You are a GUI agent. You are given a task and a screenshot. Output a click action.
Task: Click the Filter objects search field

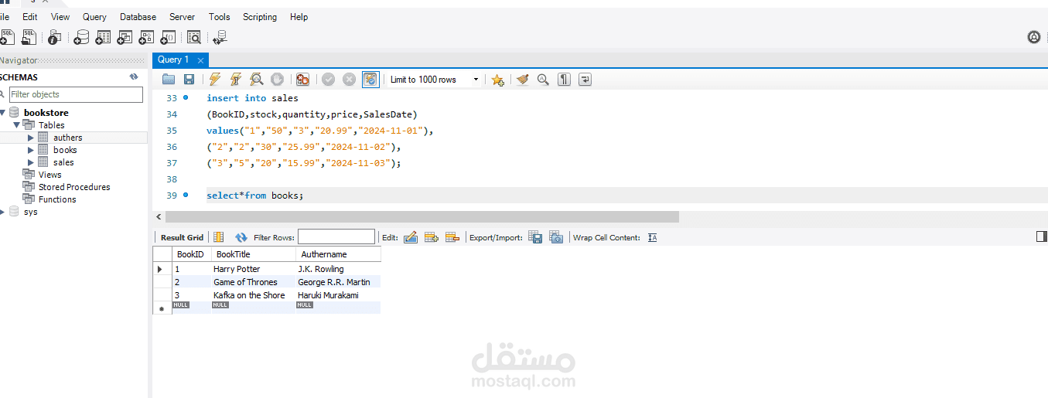(x=76, y=94)
